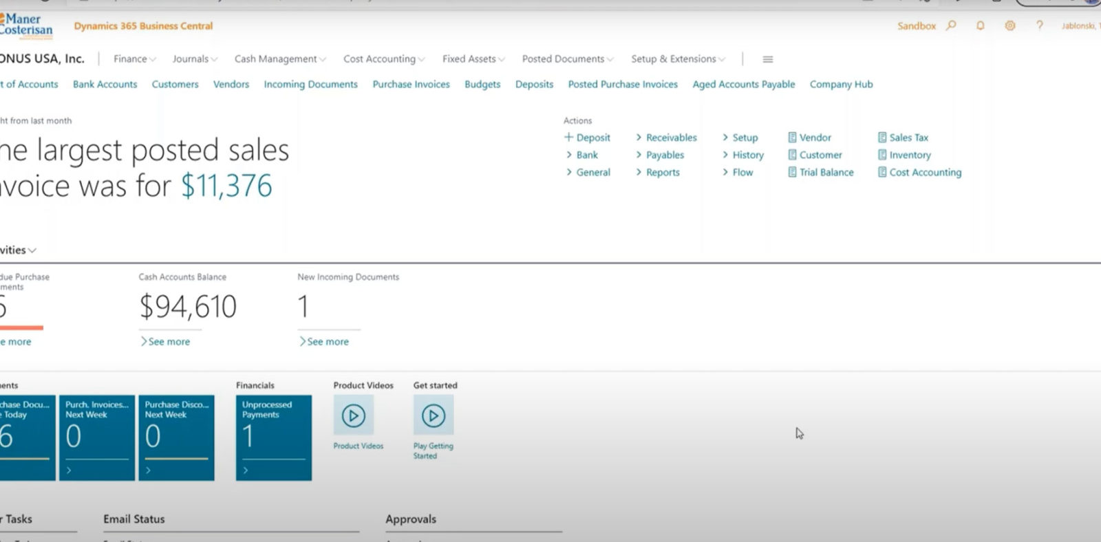Expand the Finance dropdown menu

[x=135, y=59]
